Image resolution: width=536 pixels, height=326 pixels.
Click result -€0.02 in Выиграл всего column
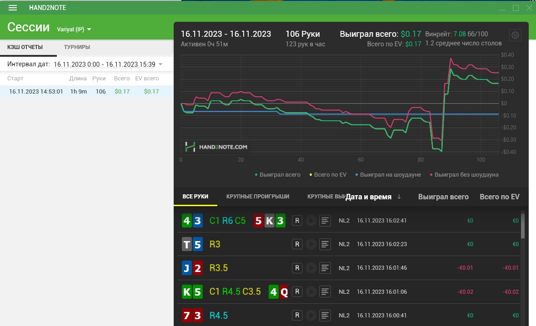click(x=465, y=292)
